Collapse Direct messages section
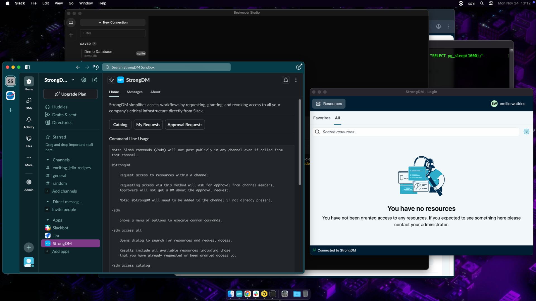The image size is (536, 301). (48, 202)
